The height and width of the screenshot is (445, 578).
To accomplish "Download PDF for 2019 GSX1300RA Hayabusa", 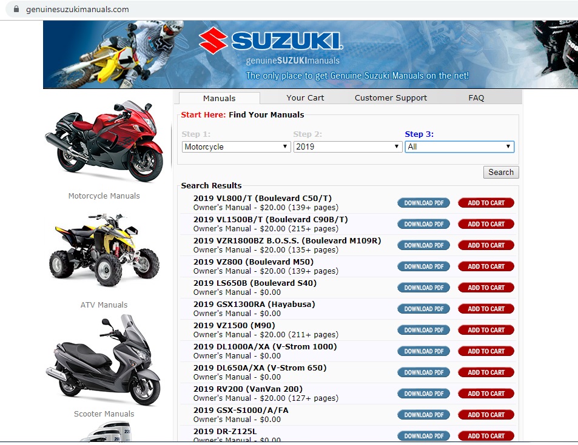I will 423,309.
